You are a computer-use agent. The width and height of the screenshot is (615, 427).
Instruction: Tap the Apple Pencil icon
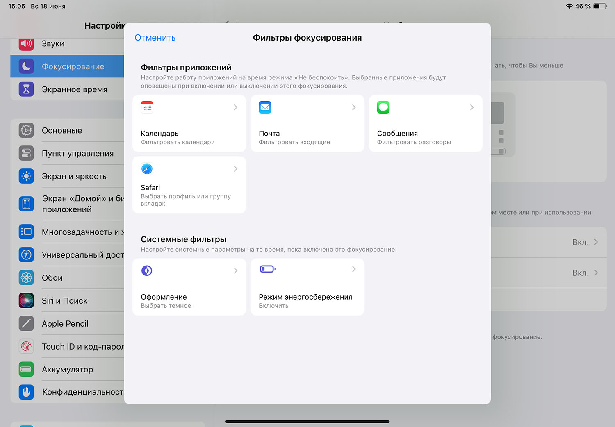tap(26, 323)
